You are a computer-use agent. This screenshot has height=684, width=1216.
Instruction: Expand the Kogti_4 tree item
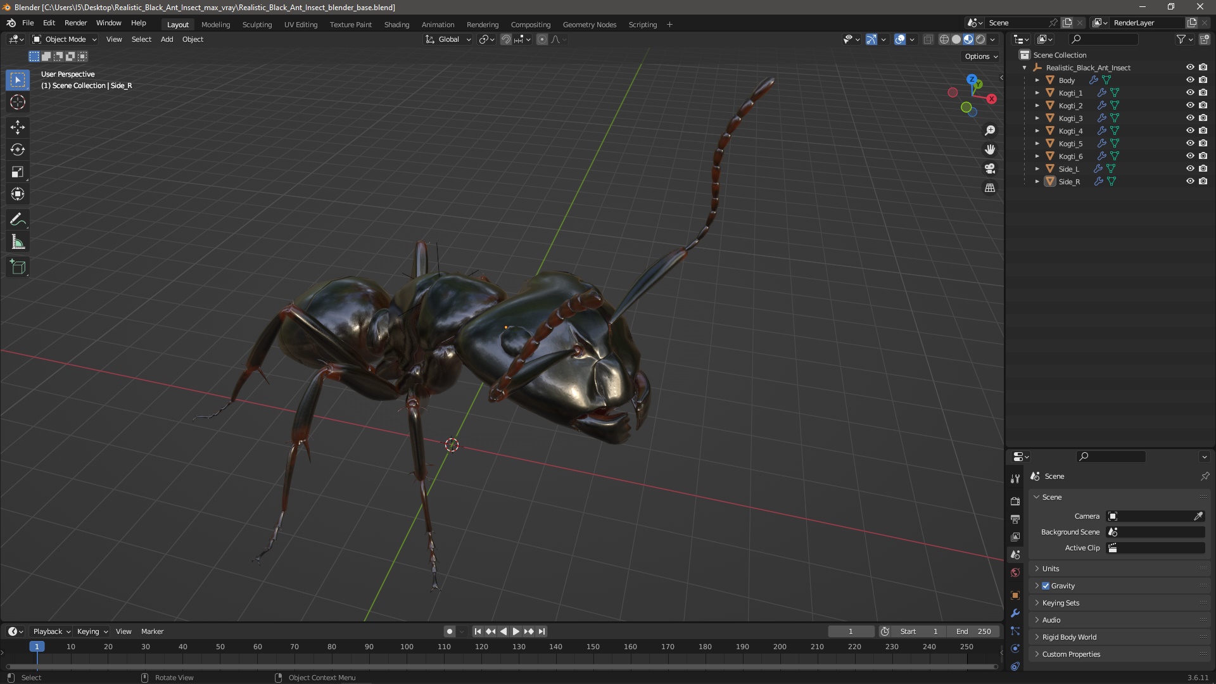pyautogui.click(x=1037, y=131)
